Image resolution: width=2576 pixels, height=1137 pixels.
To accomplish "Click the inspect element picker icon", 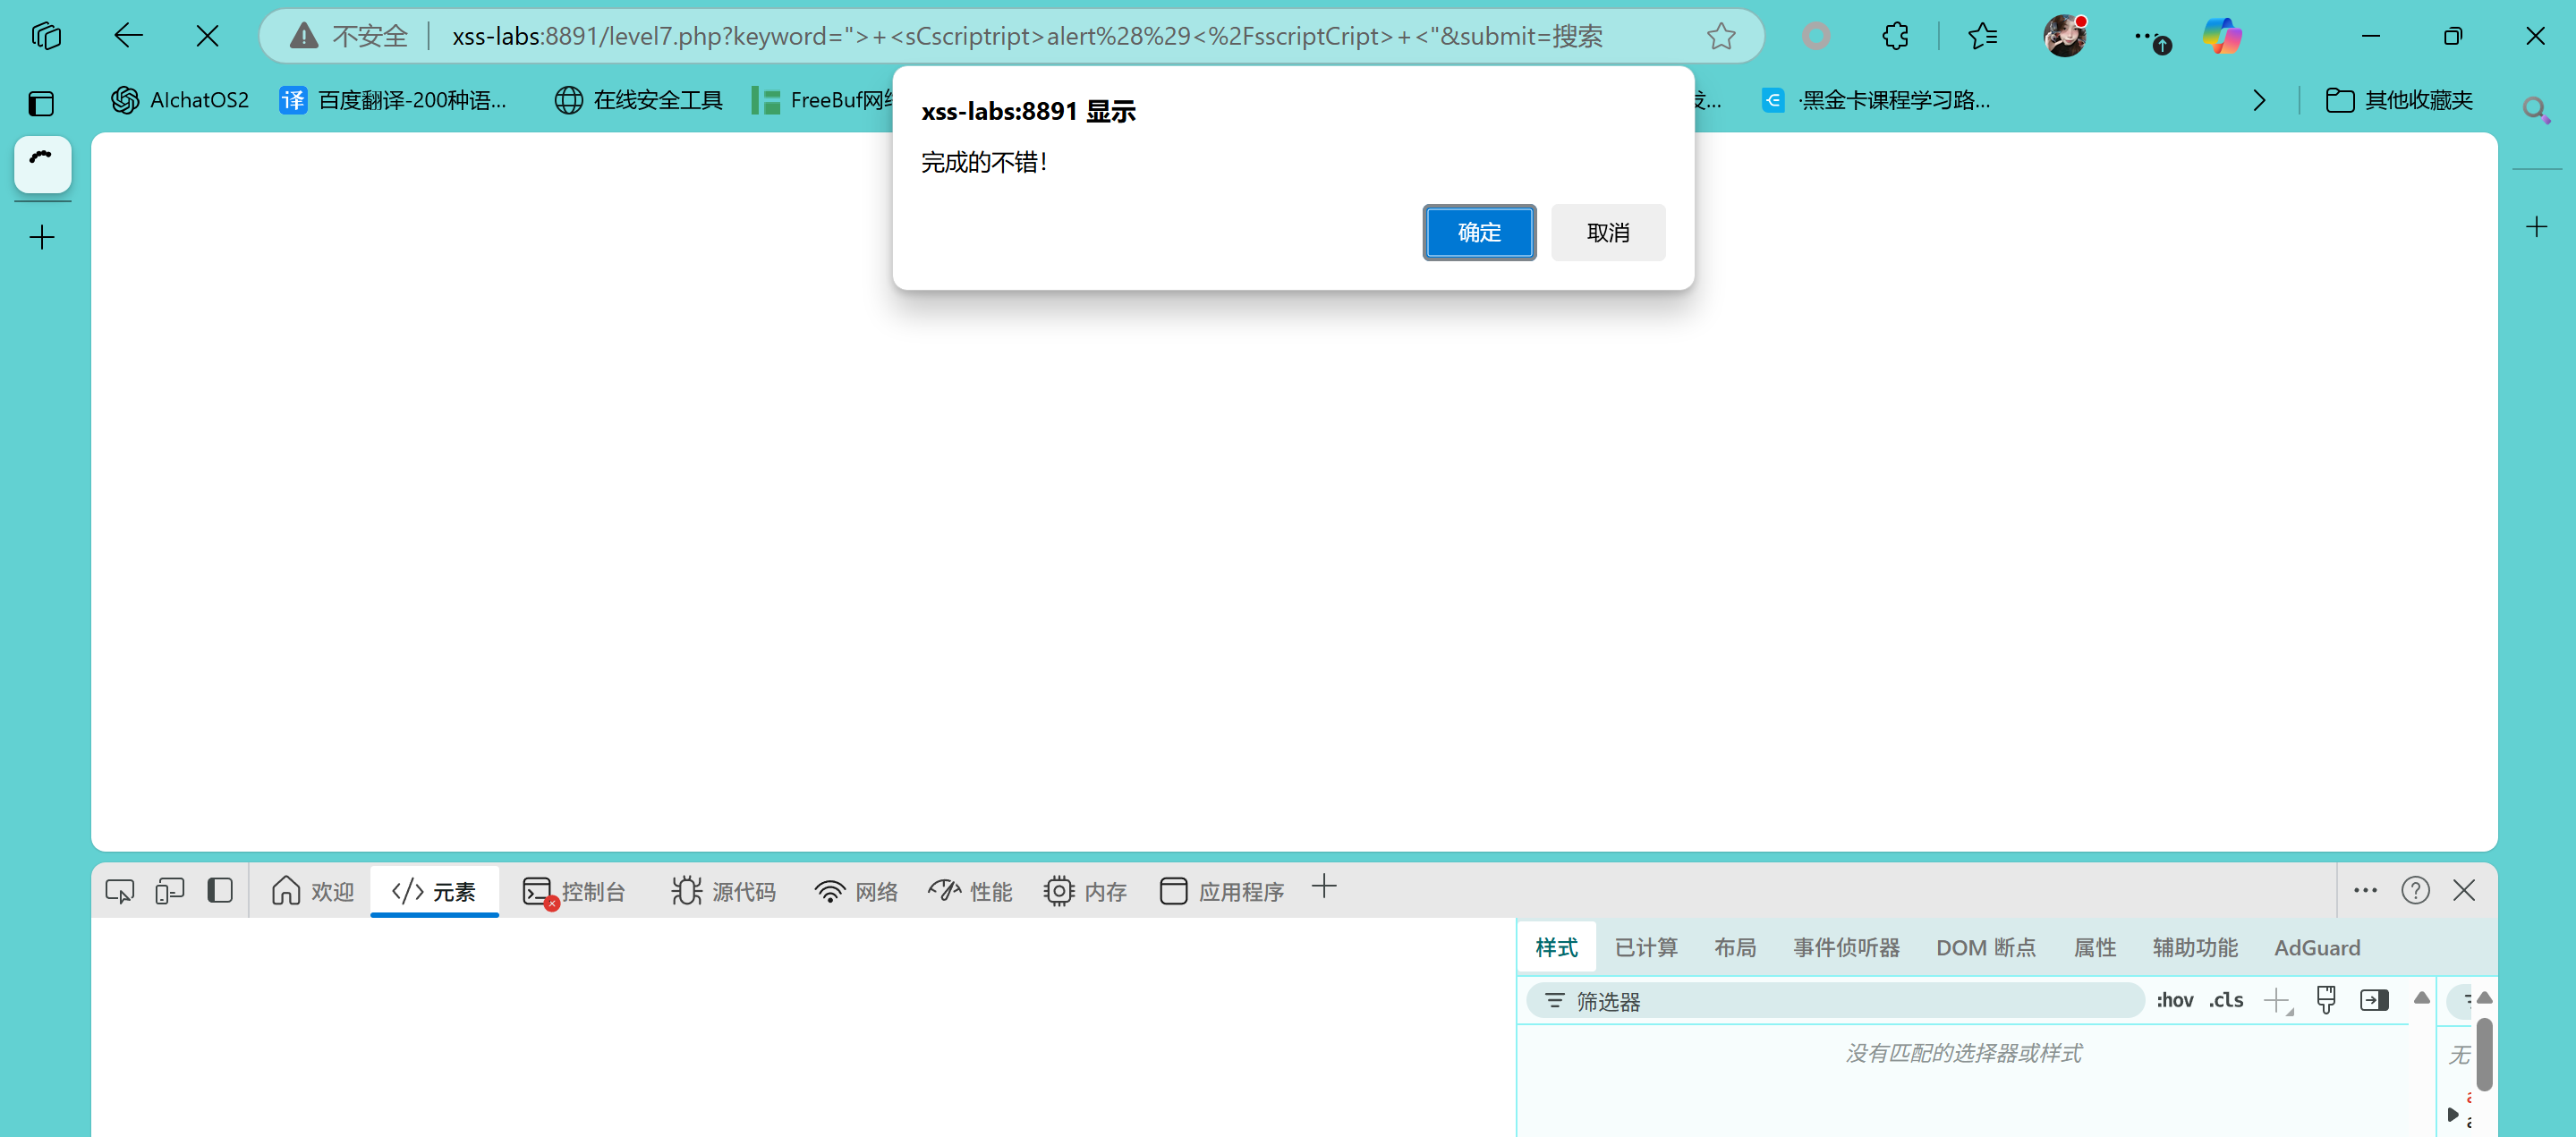I will [119, 891].
